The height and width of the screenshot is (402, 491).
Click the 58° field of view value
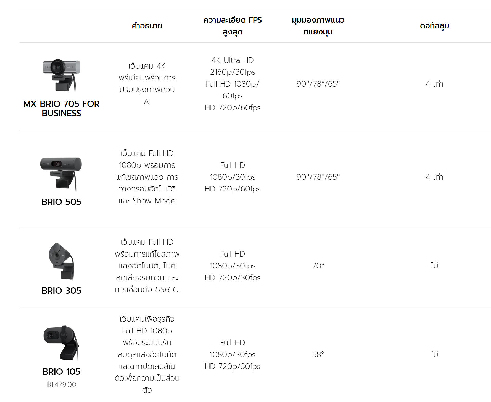click(318, 354)
